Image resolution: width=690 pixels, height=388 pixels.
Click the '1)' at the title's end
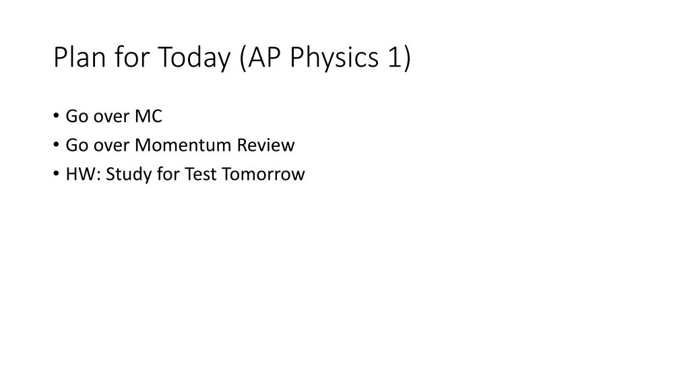point(399,57)
